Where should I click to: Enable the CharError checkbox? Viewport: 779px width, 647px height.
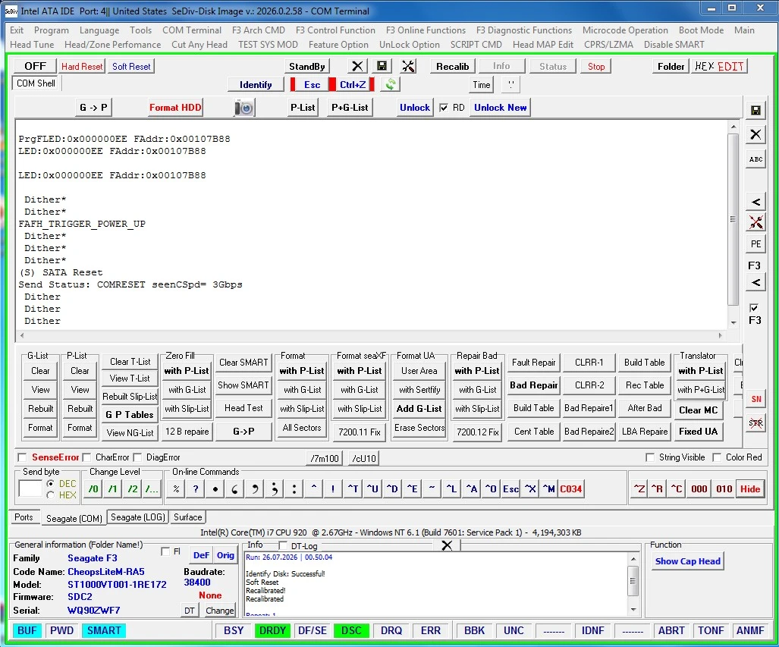[86, 457]
